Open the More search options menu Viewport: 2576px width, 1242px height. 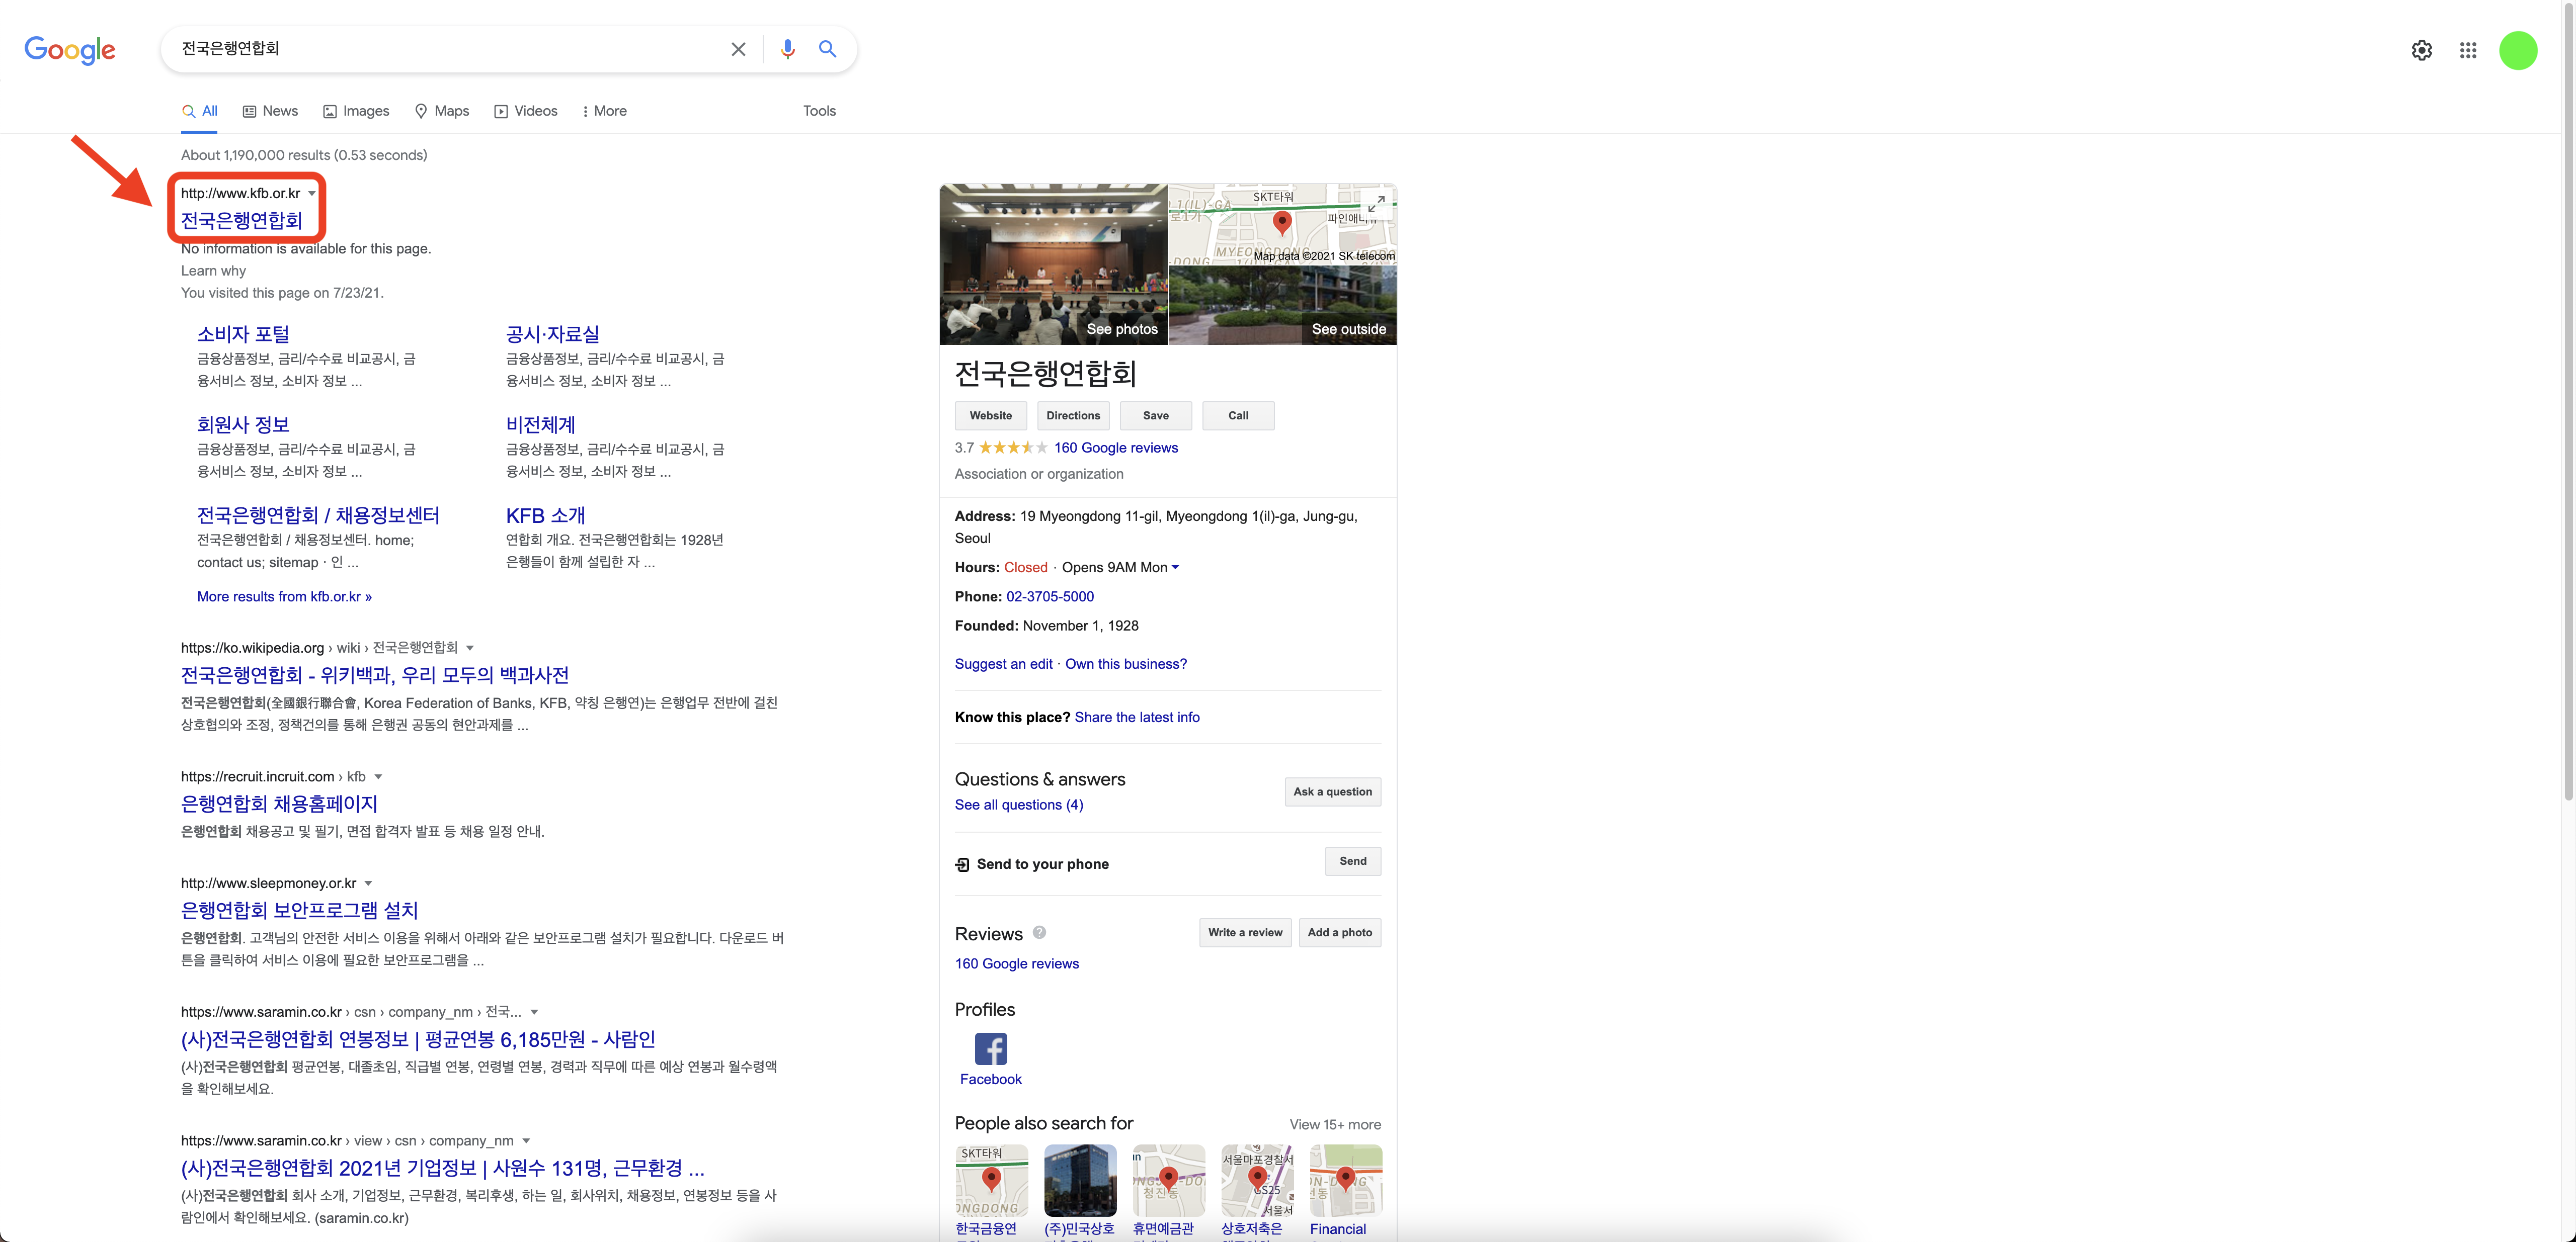(604, 111)
